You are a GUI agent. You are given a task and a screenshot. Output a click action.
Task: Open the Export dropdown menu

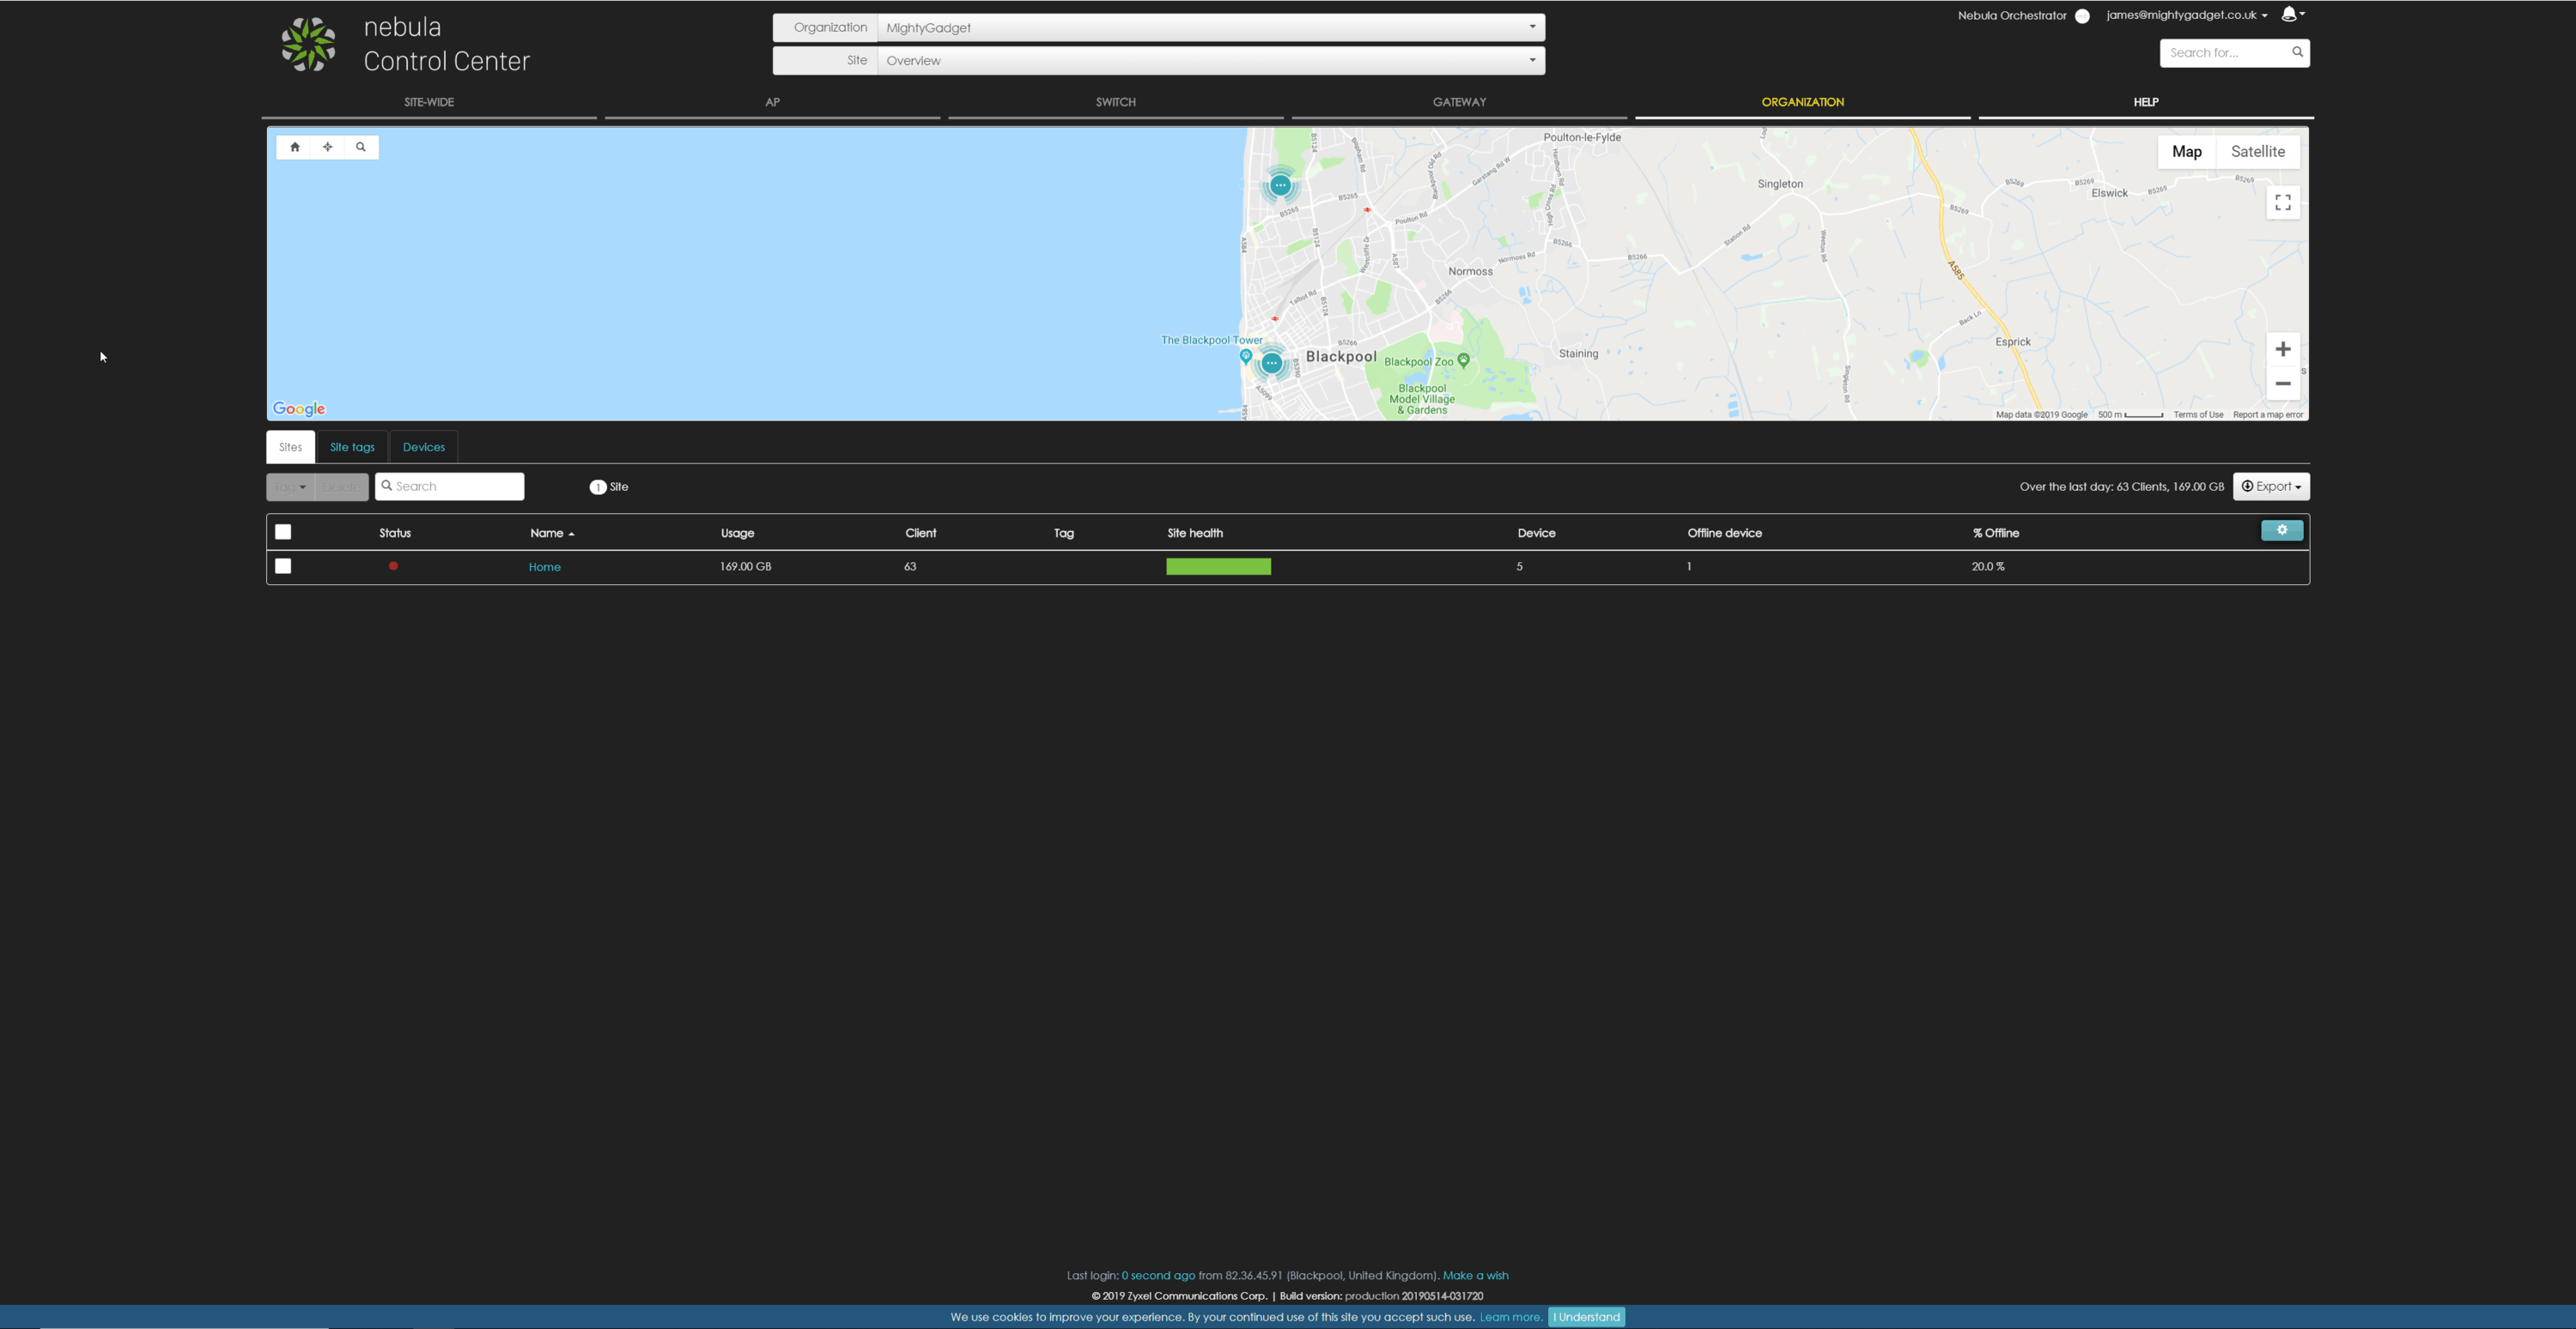[2270, 486]
